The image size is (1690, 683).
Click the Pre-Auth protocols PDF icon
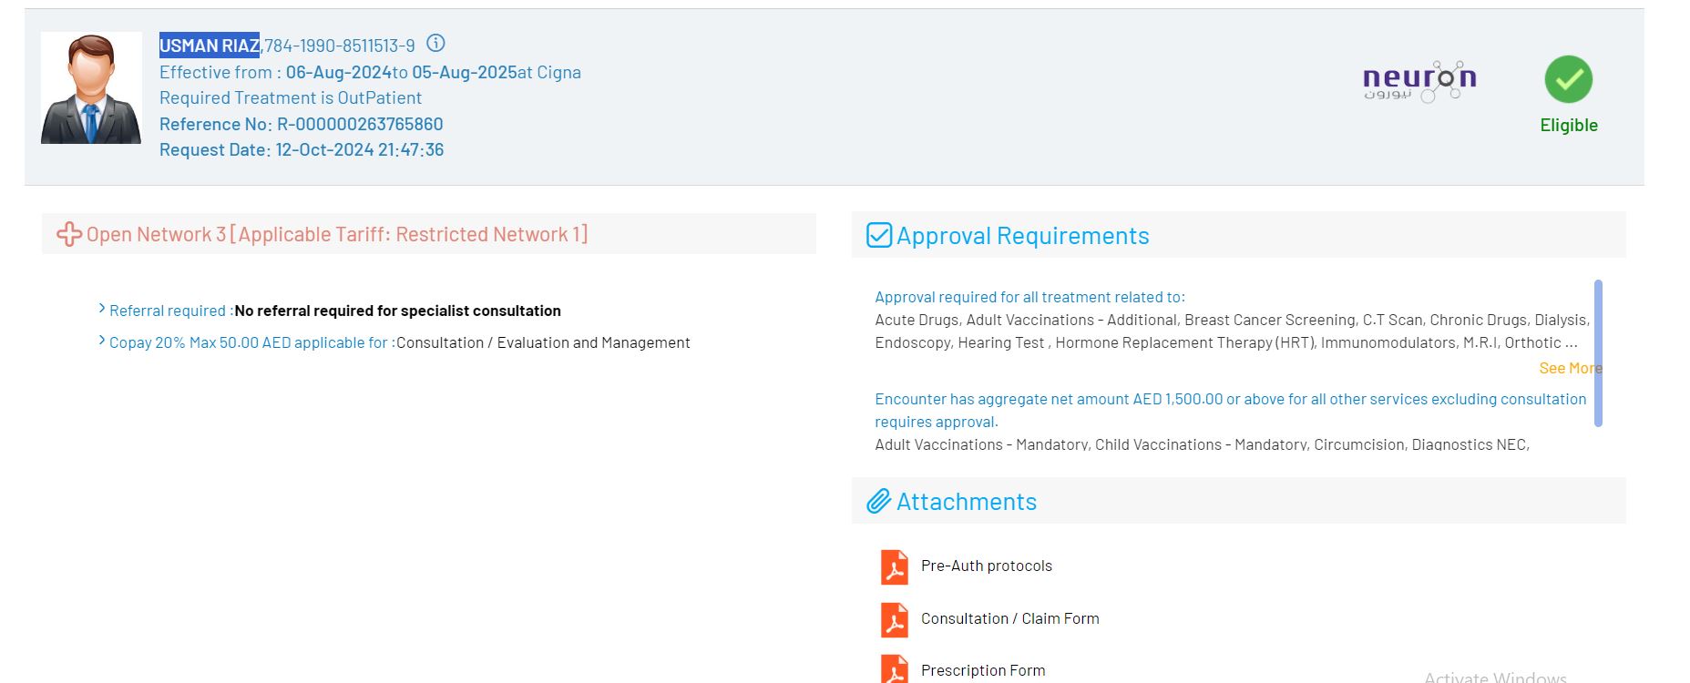pos(894,566)
